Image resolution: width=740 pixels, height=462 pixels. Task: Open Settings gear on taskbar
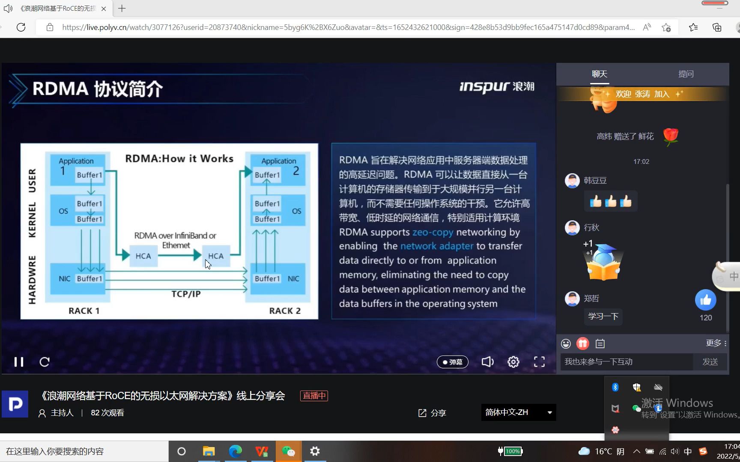(315, 451)
